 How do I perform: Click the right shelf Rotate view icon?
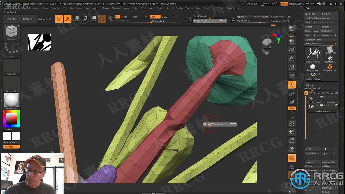tap(292, 149)
